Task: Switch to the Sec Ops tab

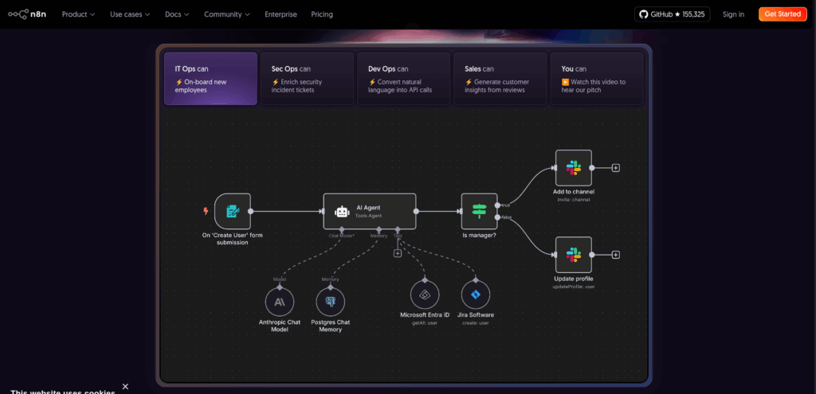Action: pyautogui.click(x=307, y=79)
